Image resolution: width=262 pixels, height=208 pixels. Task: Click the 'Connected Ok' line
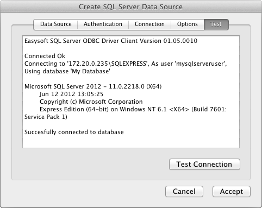[45, 56]
